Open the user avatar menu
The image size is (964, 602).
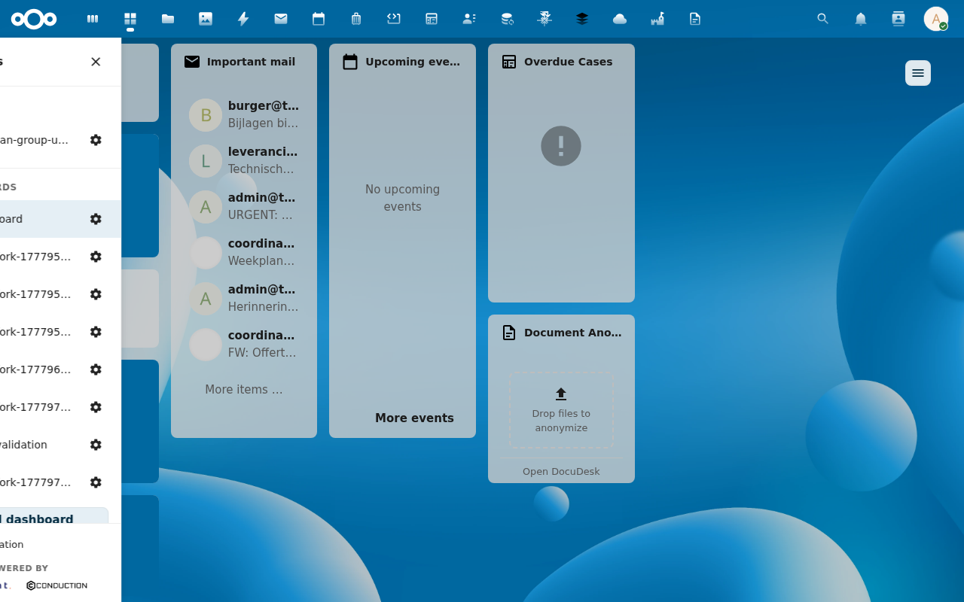click(936, 19)
